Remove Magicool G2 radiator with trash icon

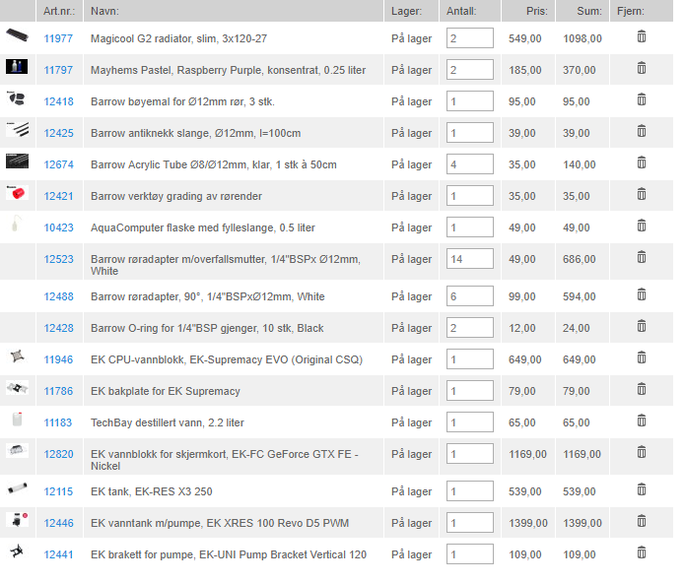641,36
